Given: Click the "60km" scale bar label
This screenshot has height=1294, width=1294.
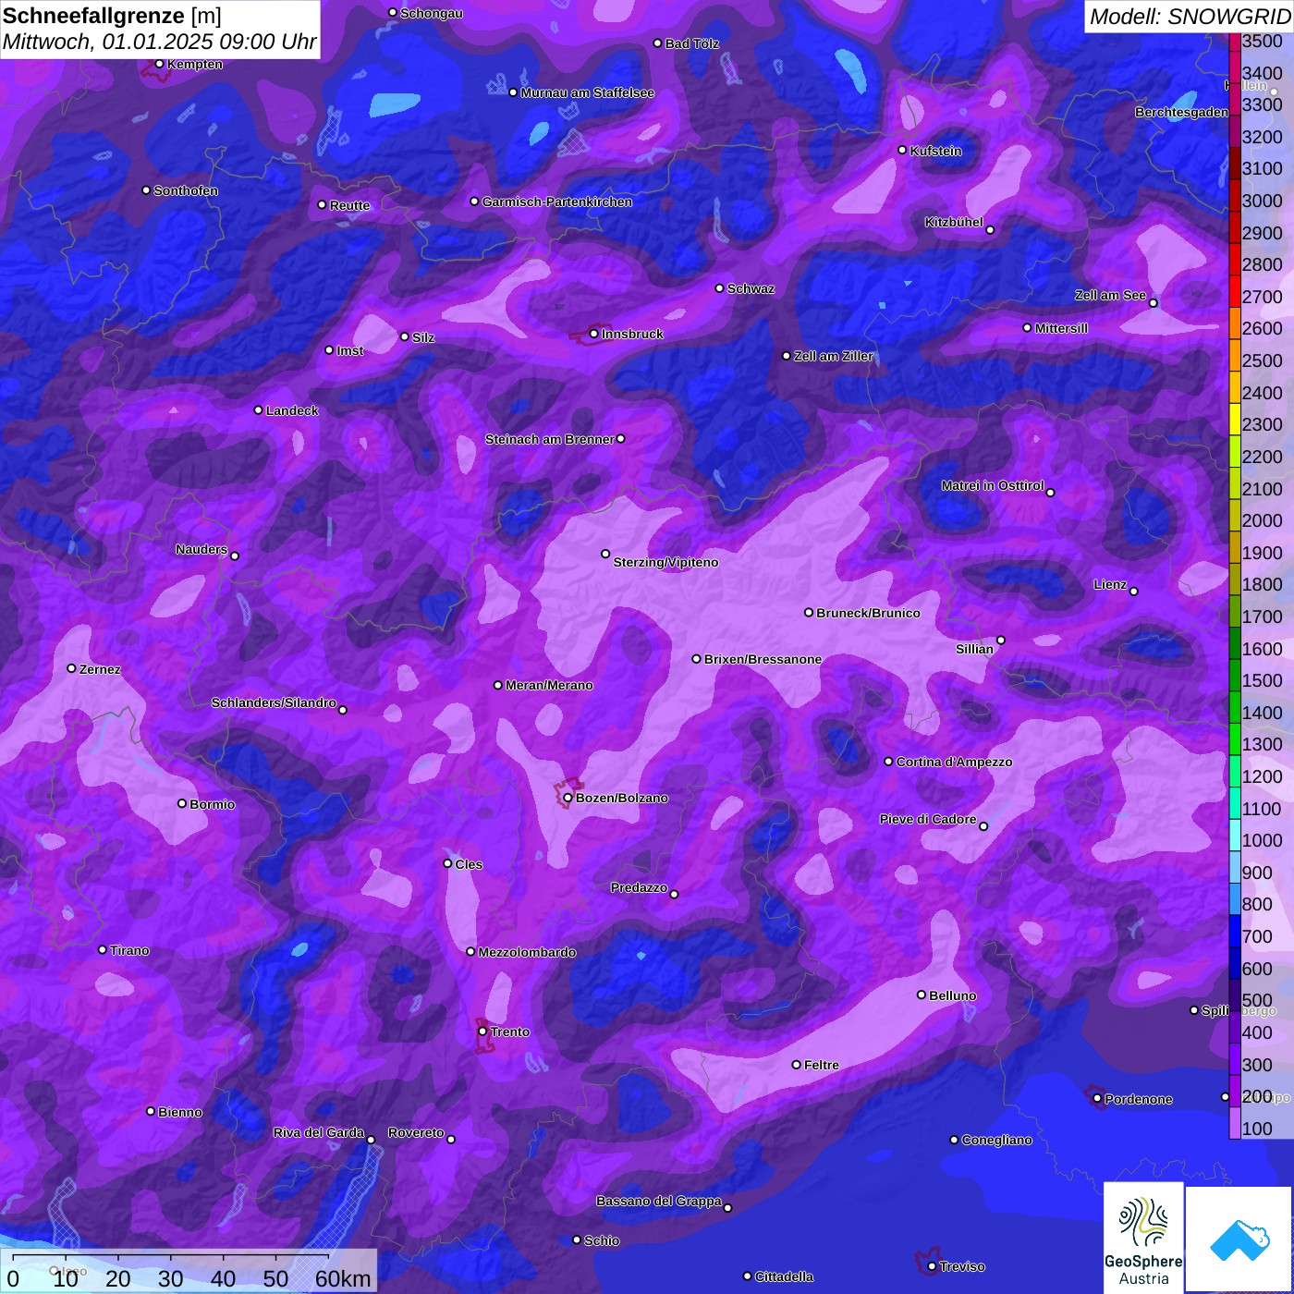Looking at the screenshot, I should [x=343, y=1278].
